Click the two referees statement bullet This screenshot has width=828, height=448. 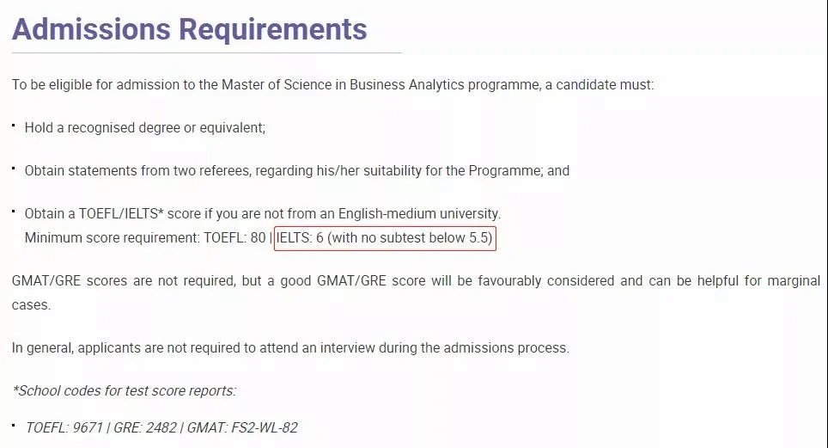(297, 171)
